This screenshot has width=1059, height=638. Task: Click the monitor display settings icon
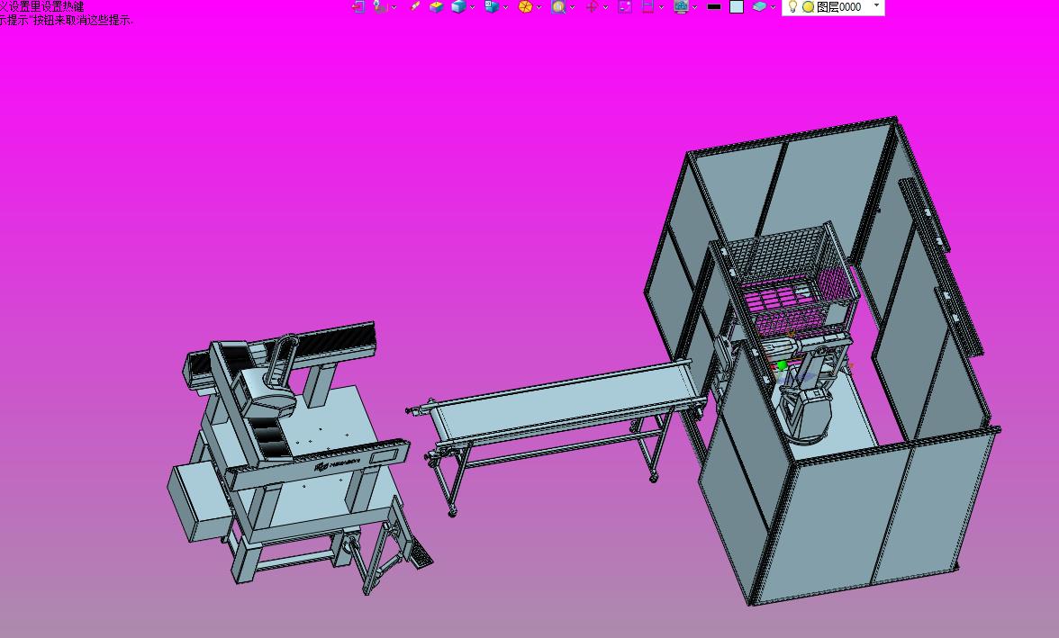(x=681, y=7)
